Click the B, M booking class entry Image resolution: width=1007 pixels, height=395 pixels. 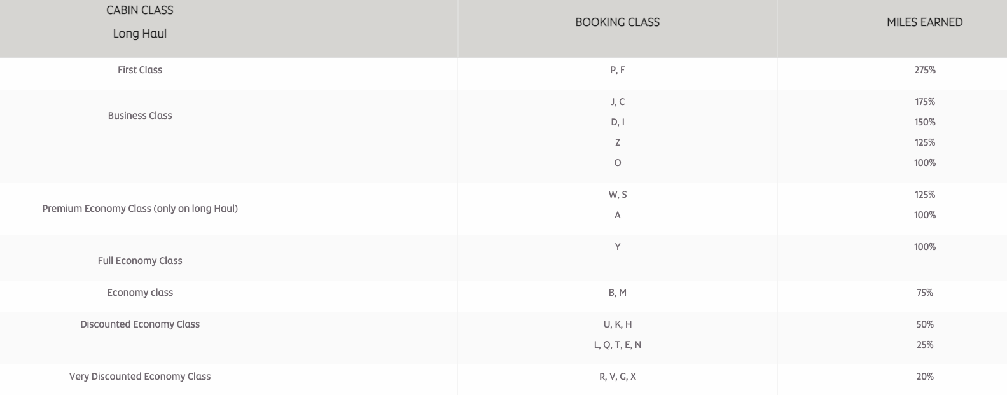coord(617,293)
